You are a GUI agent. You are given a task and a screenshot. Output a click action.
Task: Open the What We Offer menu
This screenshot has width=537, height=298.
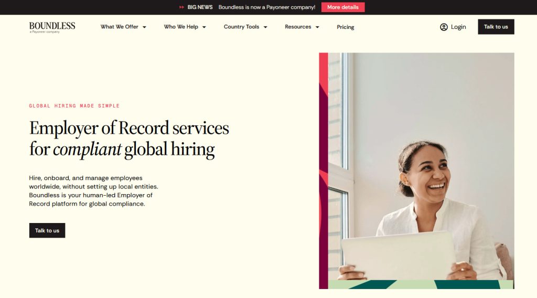(x=120, y=27)
